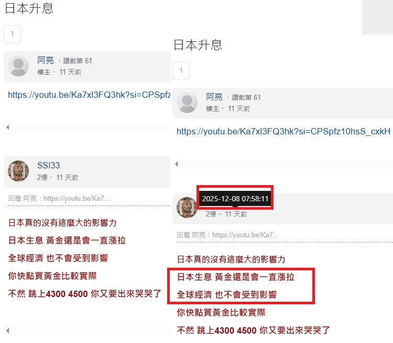
Task: Click 阿亮's gray avatar beside the full YouTube link
Action: (187, 102)
